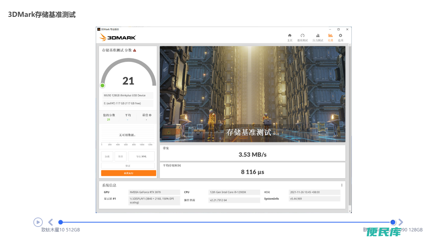Viewport: 434px width, 240px height.
Task: Click the 平均存取时间 label
Action: pos(172,166)
